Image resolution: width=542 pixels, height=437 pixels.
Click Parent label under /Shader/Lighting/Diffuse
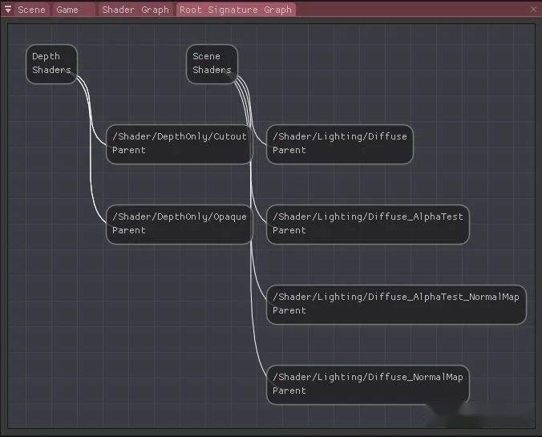click(289, 150)
